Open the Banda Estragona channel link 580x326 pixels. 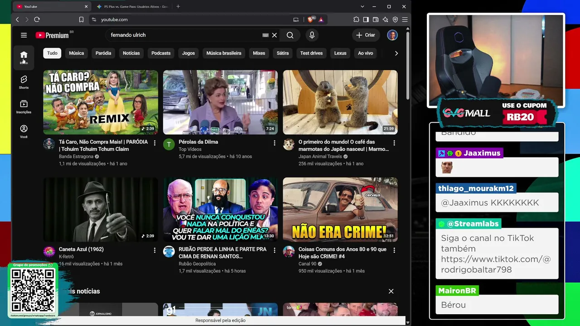point(76,157)
